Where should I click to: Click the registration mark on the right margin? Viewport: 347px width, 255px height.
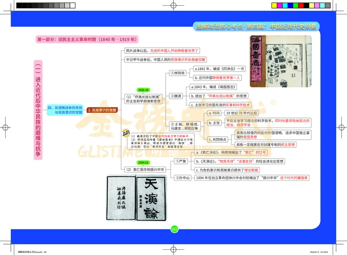[342, 127]
